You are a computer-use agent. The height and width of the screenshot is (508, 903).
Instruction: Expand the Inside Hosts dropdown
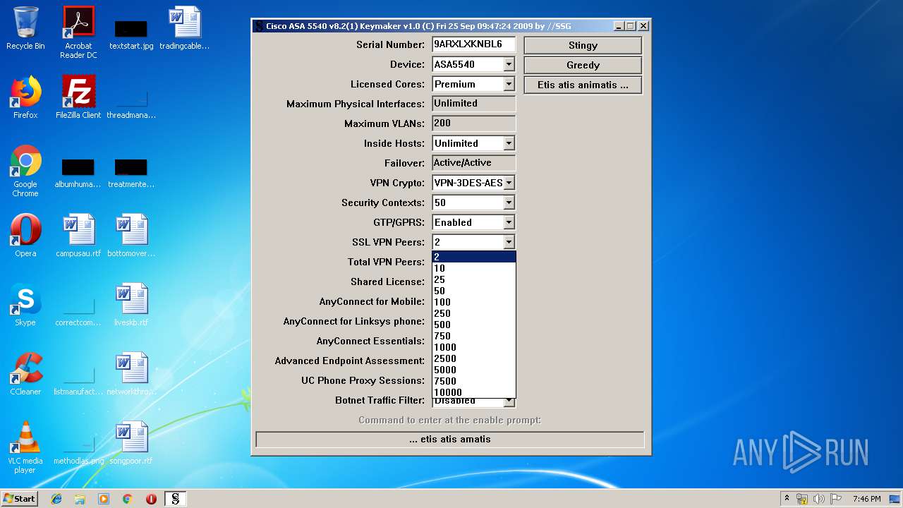point(509,143)
